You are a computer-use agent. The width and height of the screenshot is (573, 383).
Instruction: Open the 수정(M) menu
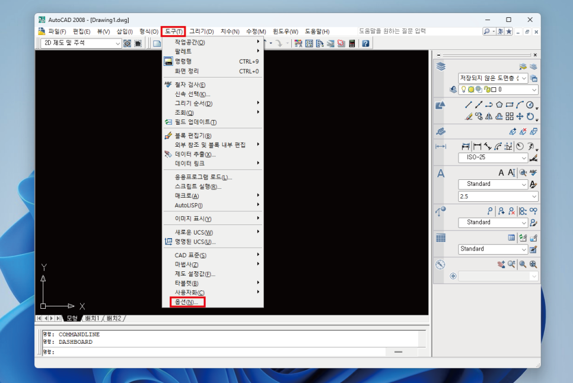[x=256, y=31]
